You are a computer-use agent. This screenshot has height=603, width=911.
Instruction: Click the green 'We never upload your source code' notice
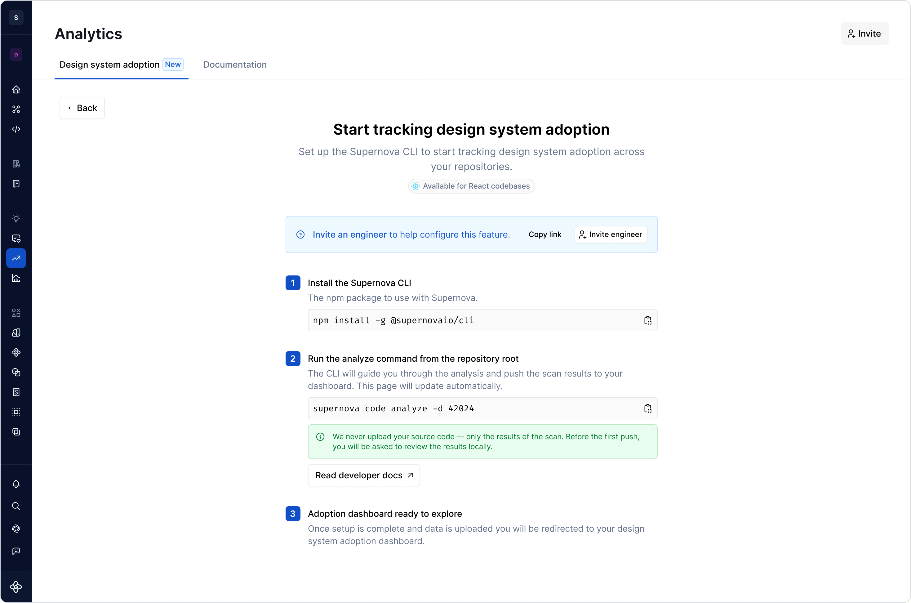coord(482,442)
